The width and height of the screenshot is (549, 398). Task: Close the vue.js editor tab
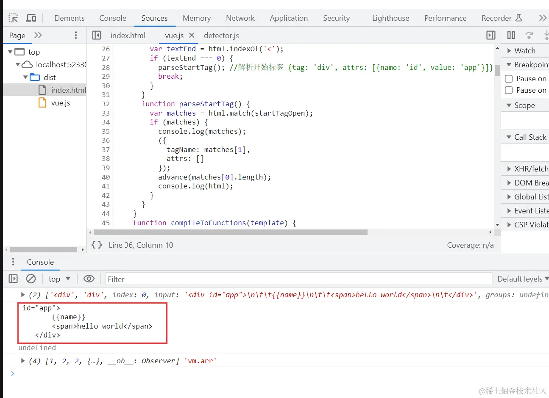coord(192,35)
